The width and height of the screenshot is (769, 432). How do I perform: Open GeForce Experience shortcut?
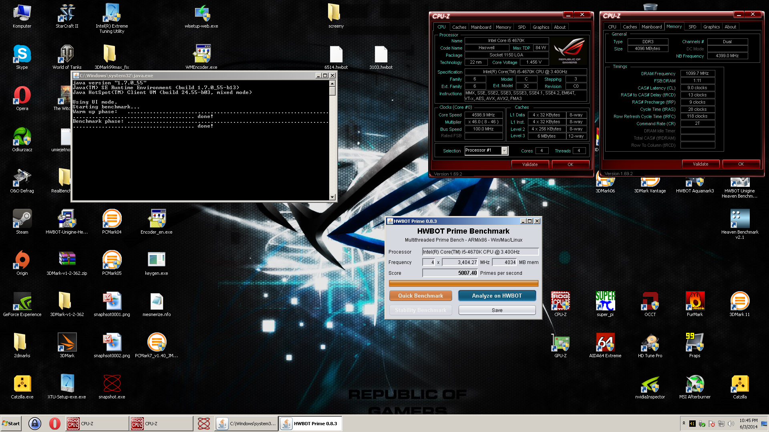(x=22, y=304)
